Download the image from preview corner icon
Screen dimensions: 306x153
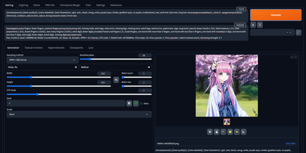292,57
